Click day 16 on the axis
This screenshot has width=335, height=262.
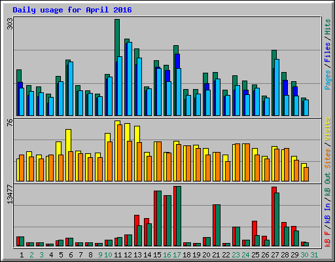click(167, 255)
